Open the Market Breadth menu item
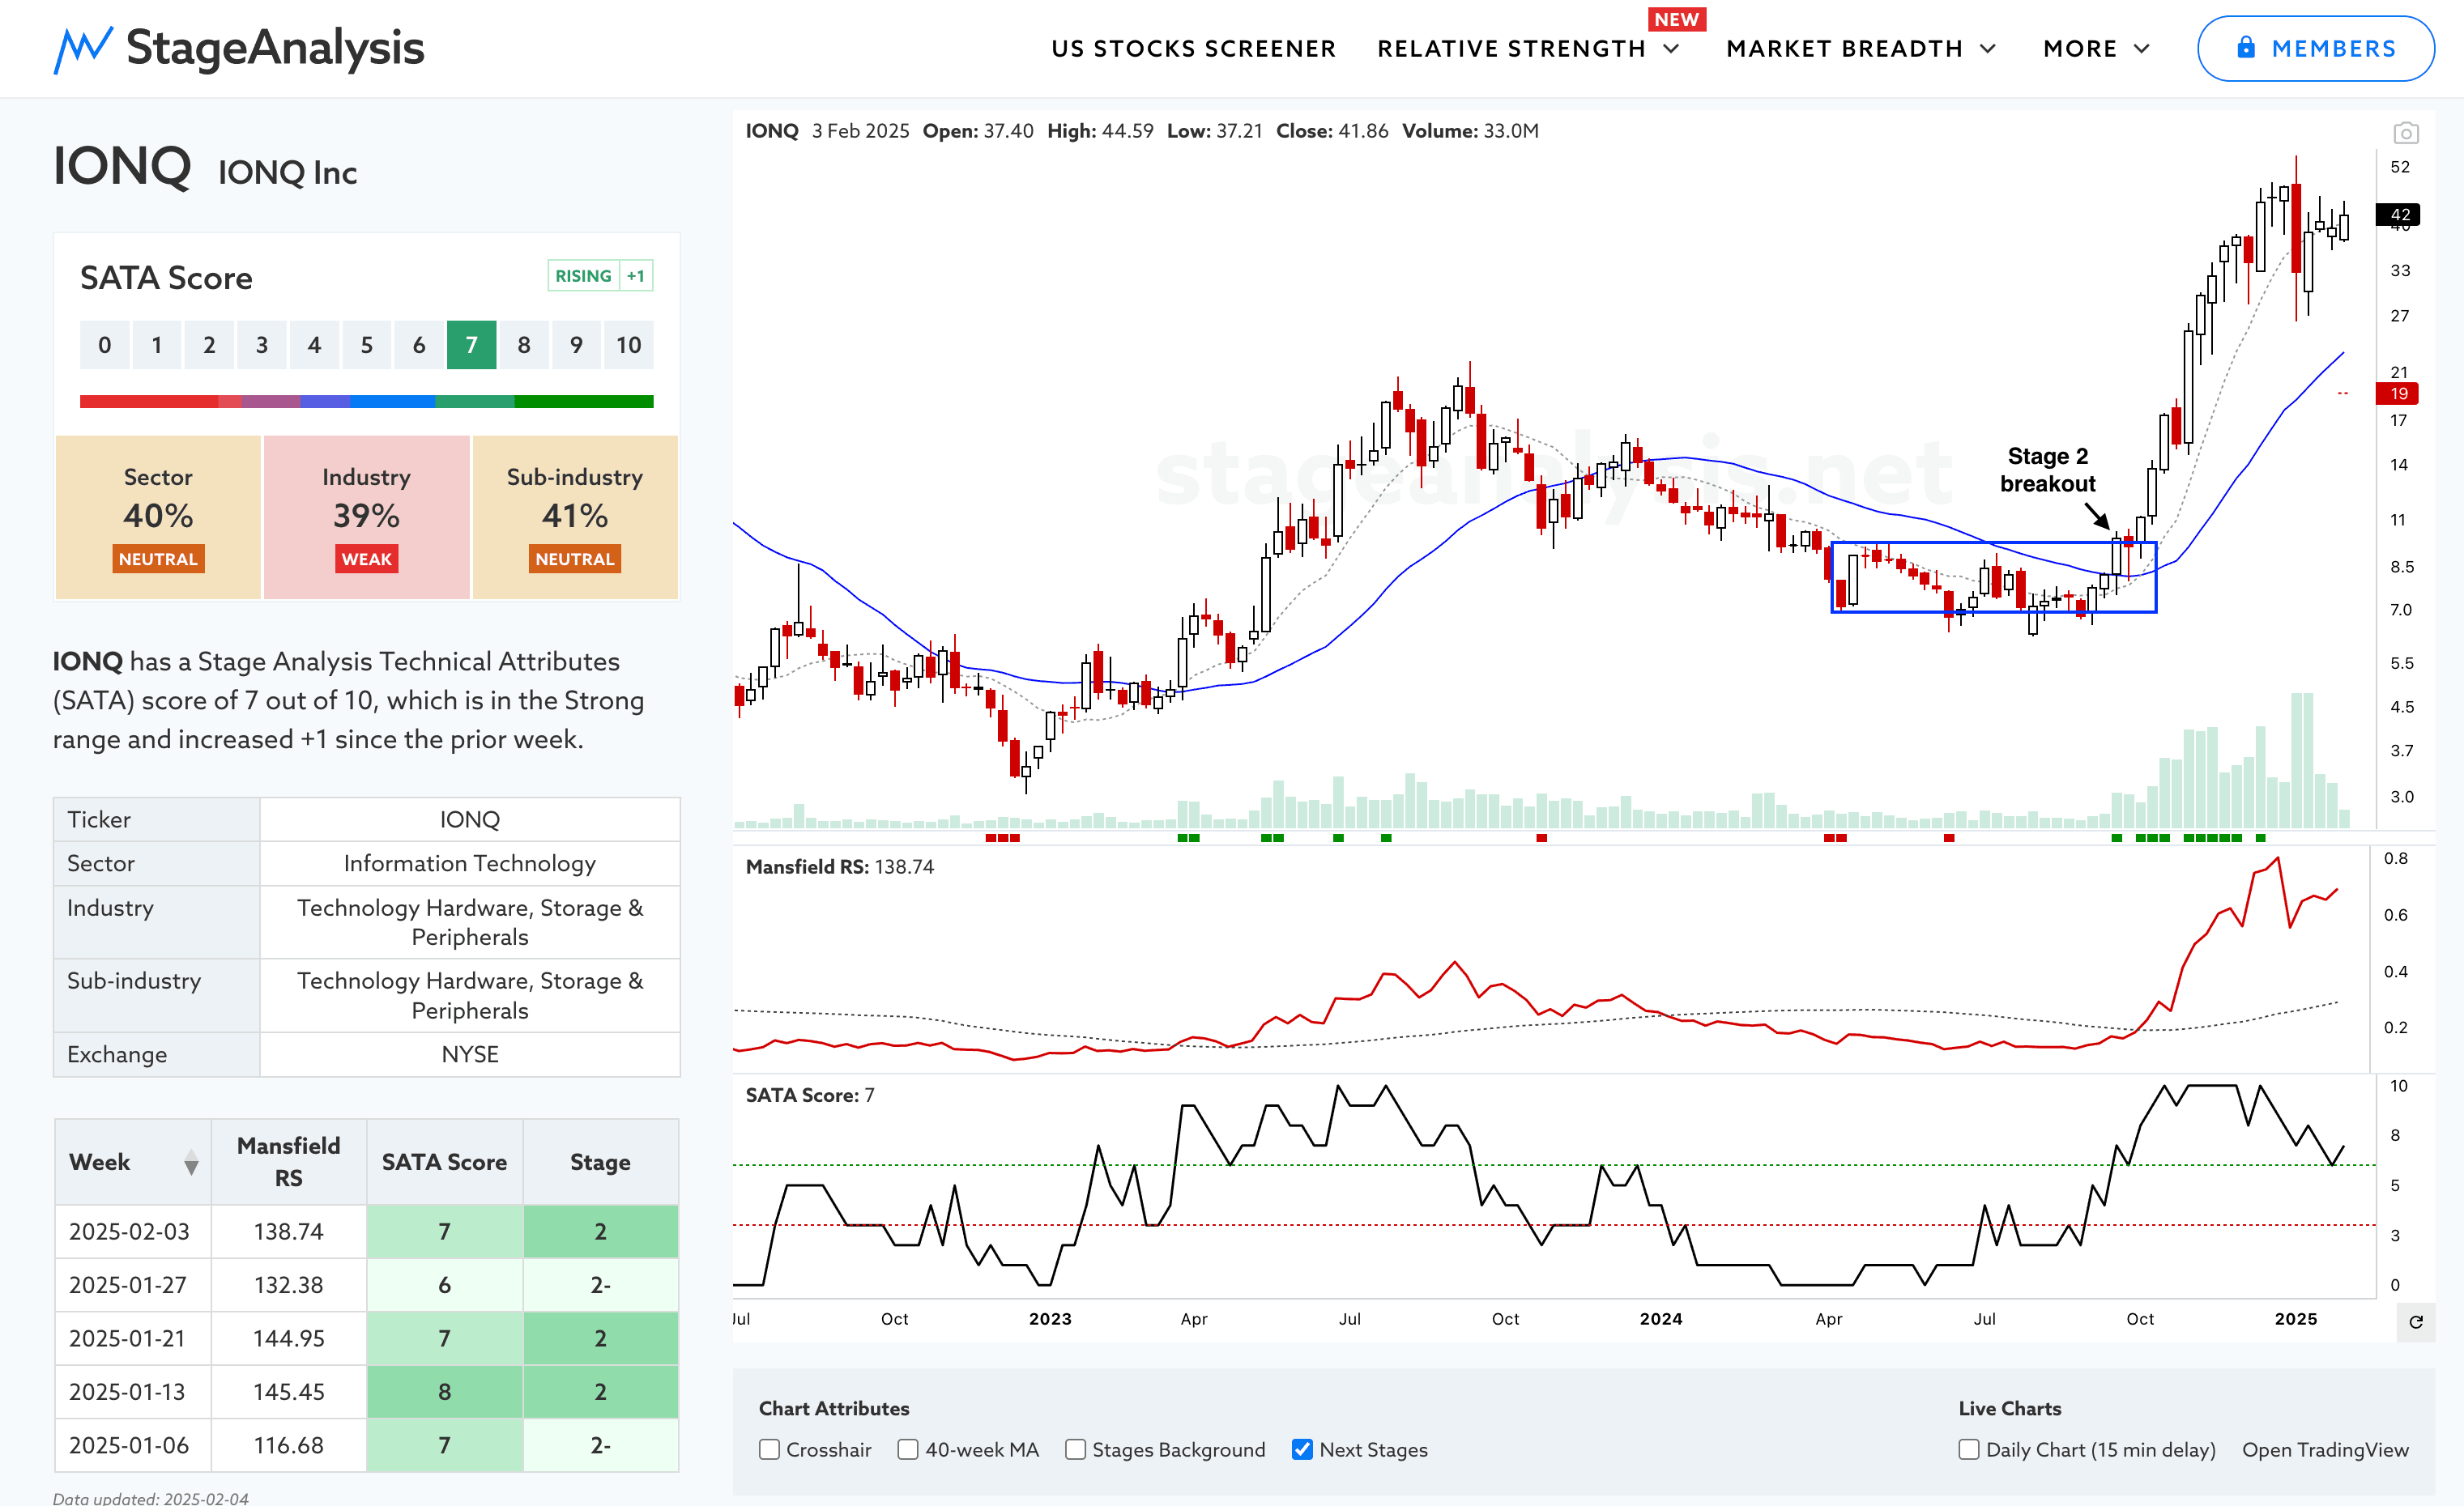The width and height of the screenshot is (2464, 1506). (x=1844, y=49)
